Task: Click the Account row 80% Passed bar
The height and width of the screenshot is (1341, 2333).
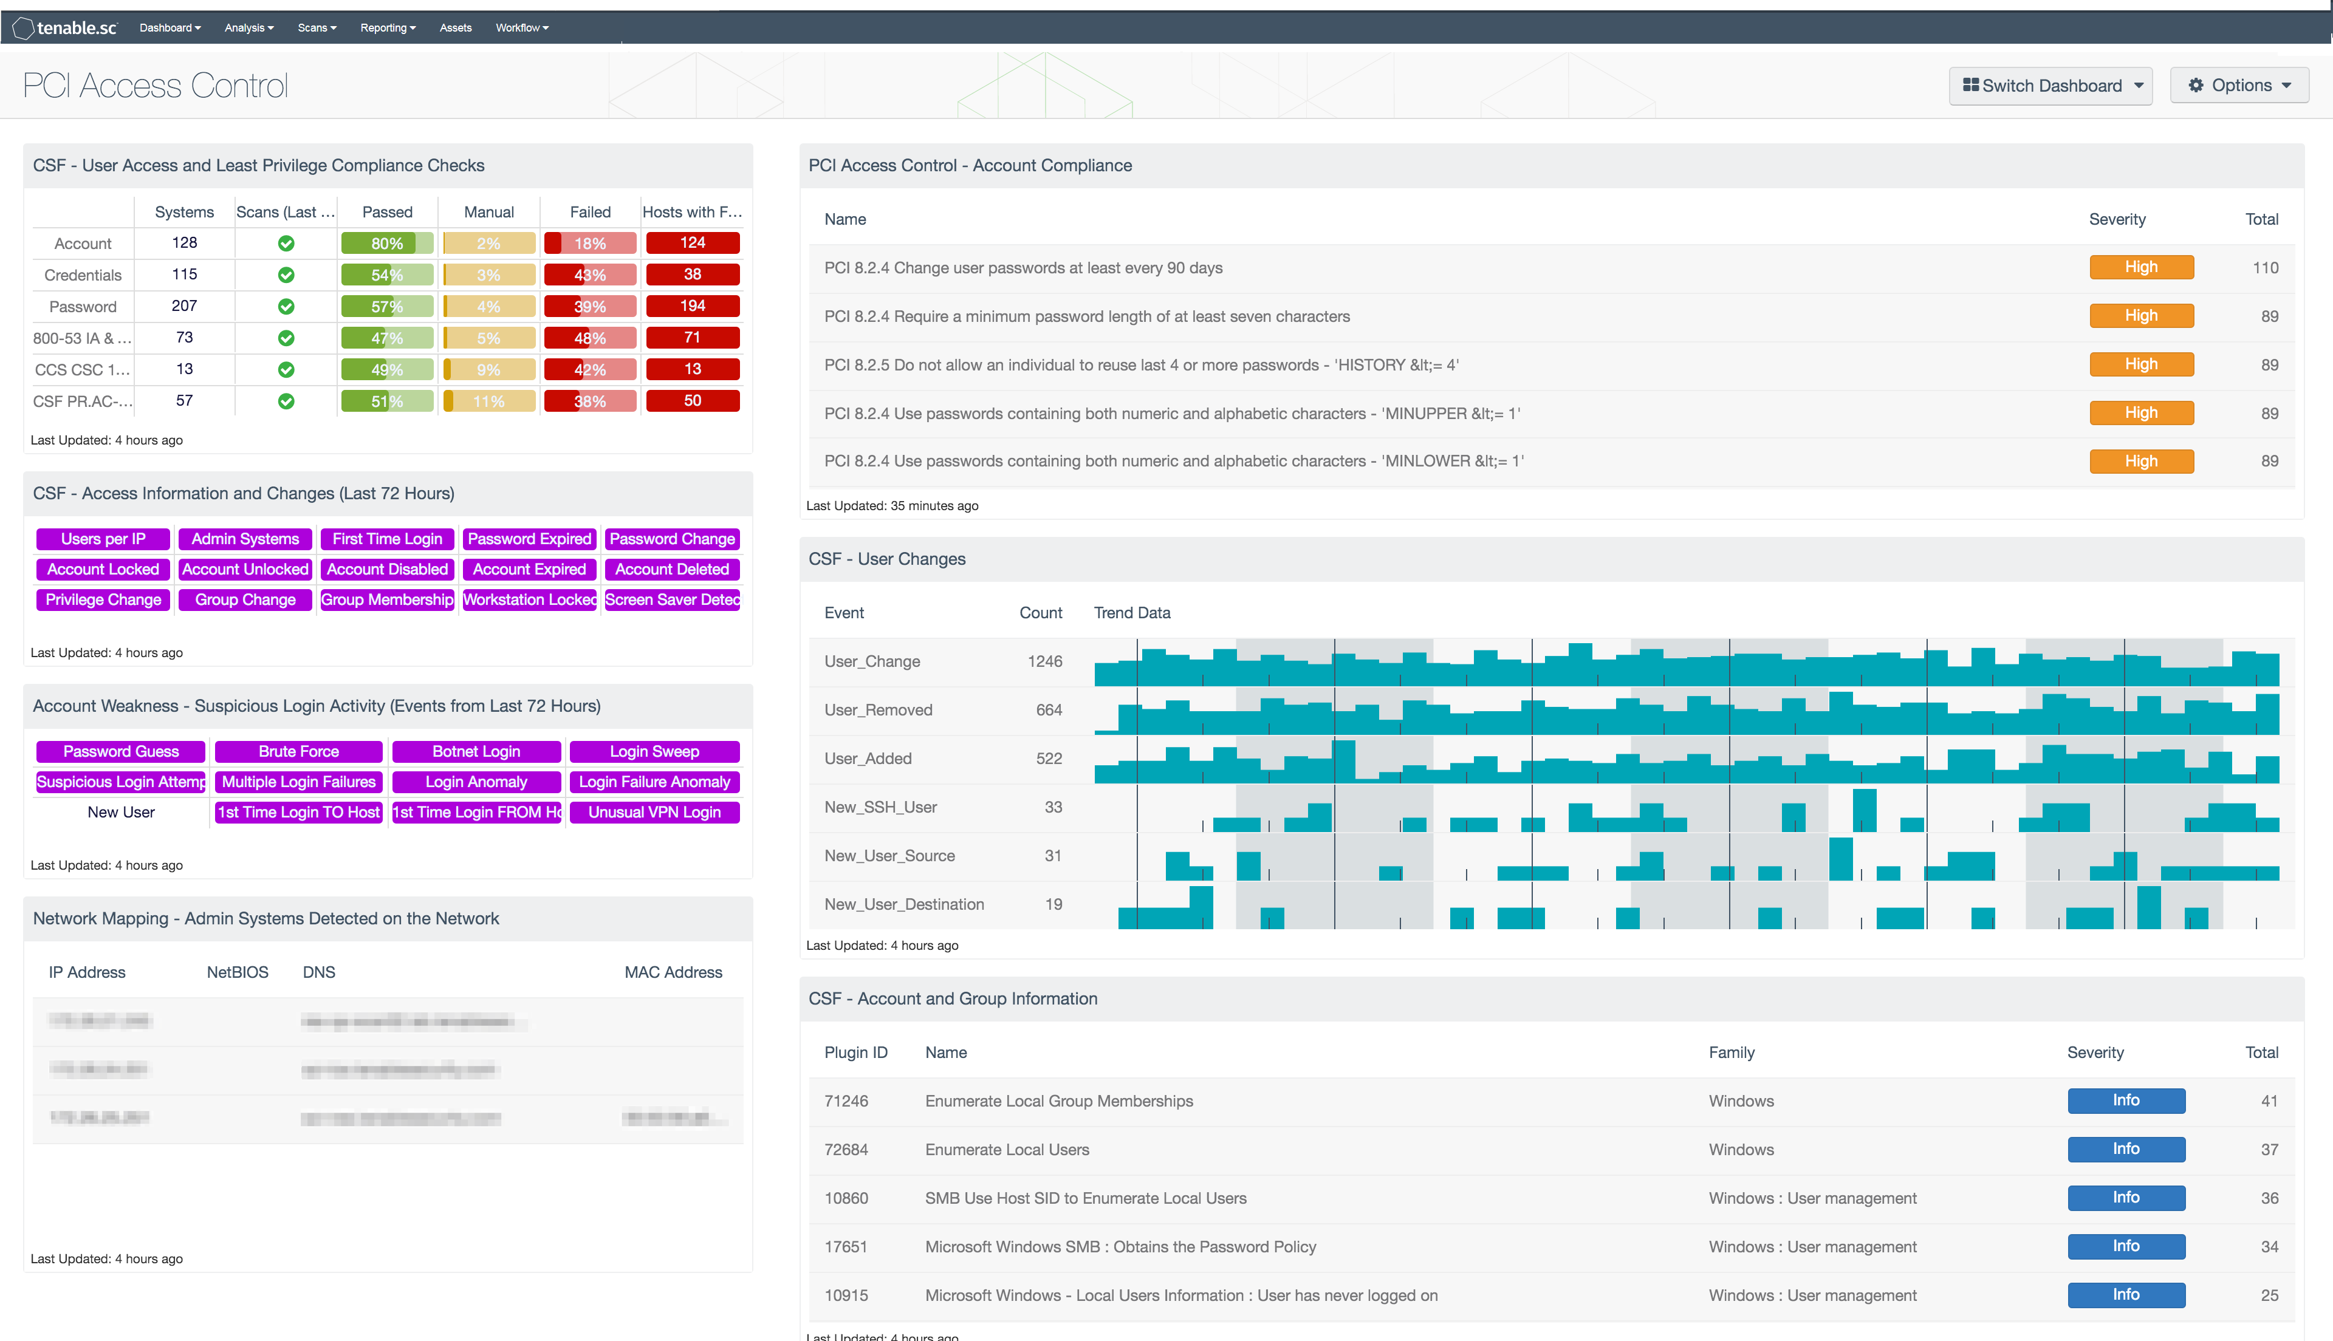Action: [x=387, y=243]
